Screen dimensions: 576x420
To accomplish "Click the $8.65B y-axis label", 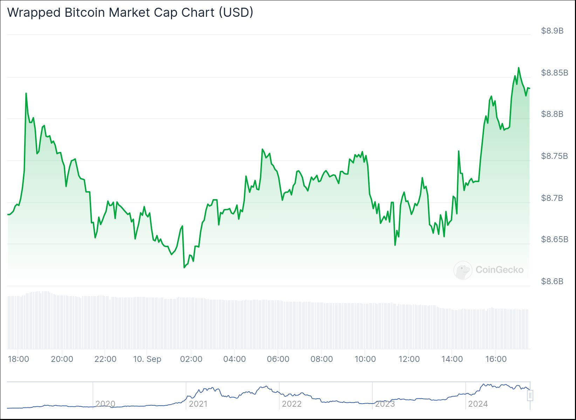I will (554, 239).
